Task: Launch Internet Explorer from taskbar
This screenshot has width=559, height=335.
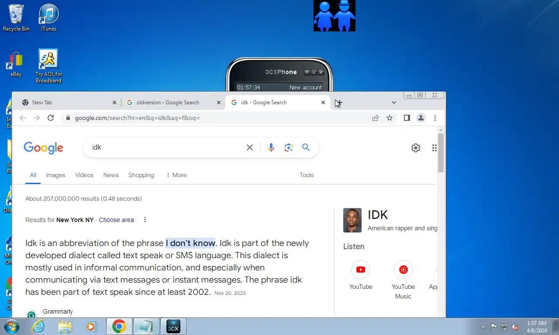Action: [x=38, y=326]
